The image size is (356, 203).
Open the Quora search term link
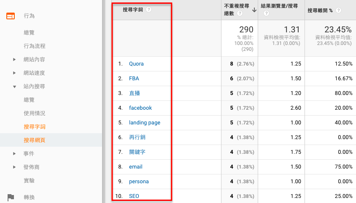click(136, 64)
